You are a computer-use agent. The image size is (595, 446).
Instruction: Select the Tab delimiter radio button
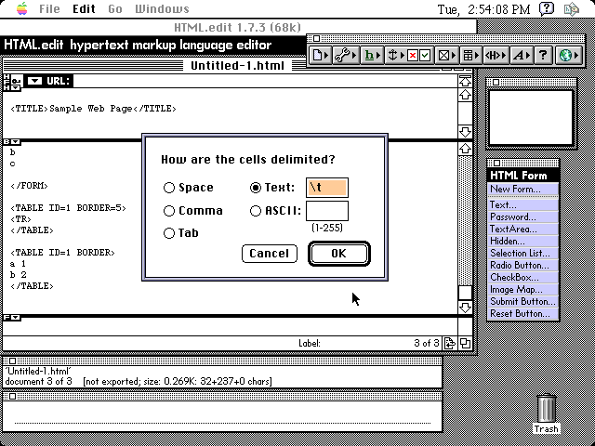pyautogui.click(x=169, y=233)
